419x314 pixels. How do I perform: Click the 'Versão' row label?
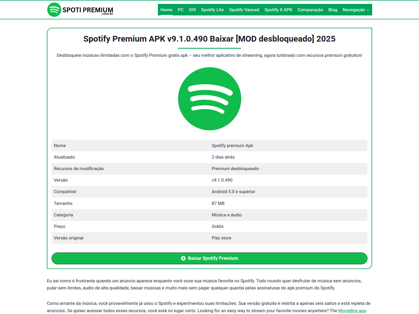(61, 180)
